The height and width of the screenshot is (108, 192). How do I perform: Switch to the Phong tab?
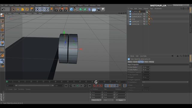151,62
